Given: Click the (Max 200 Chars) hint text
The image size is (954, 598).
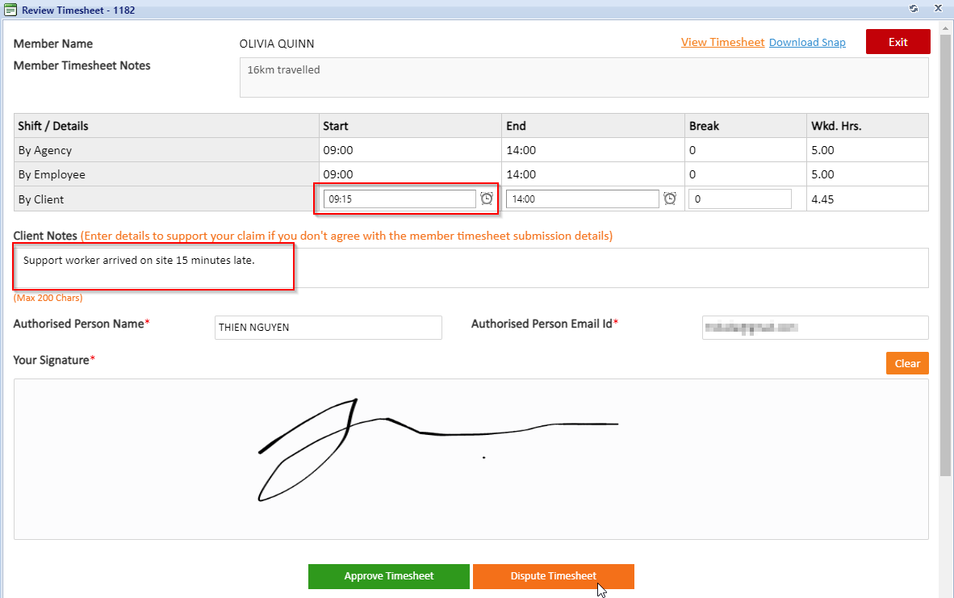Looking at the screenshot, I should 48,298.
